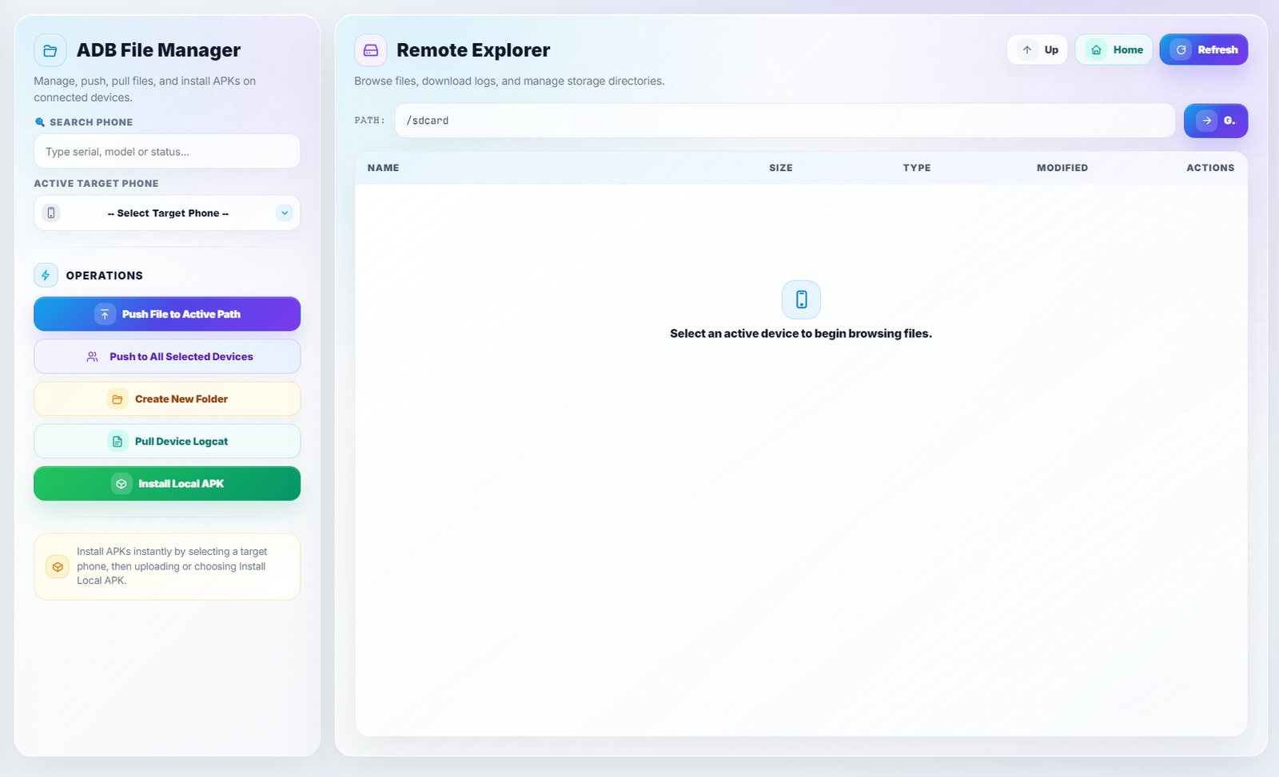
Task: Click the users icon on Push to All
Action: [x=93, y=357]
